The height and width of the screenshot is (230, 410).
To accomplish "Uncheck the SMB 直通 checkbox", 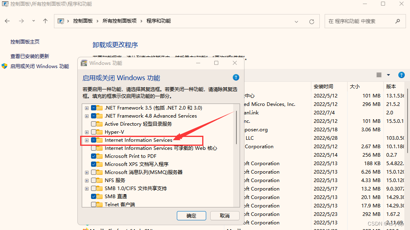I will pyautogui.click(x=93, y=196).
